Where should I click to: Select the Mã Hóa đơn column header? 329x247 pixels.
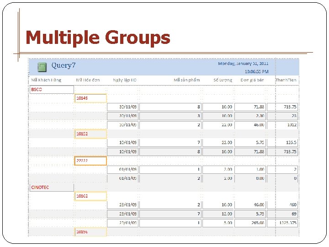[x=88, y=80]
